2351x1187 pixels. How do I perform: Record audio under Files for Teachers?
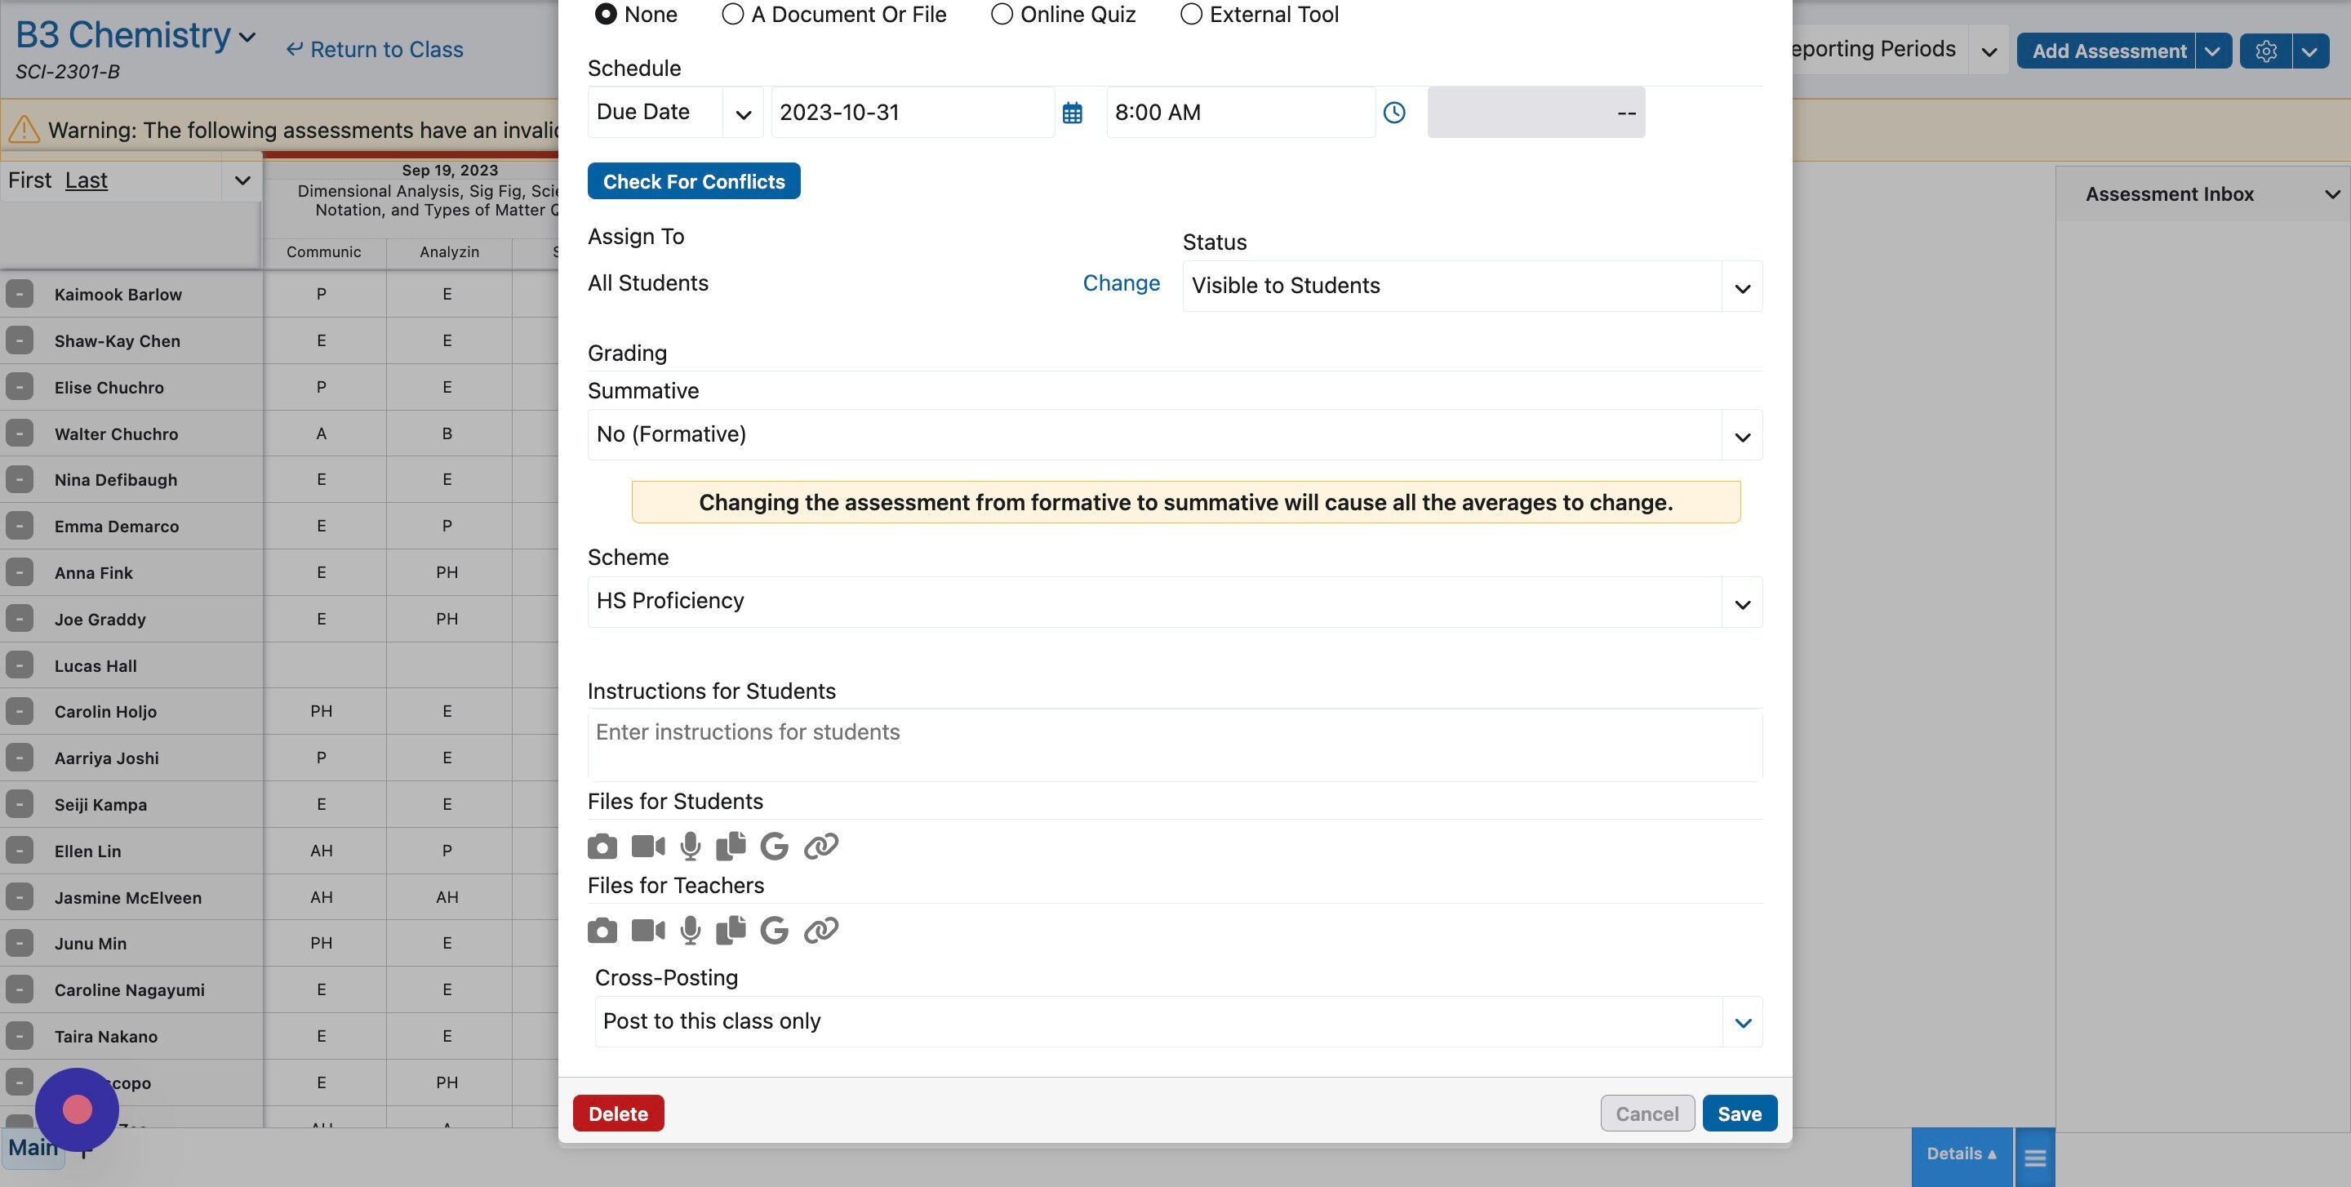[x=691, y=931]
